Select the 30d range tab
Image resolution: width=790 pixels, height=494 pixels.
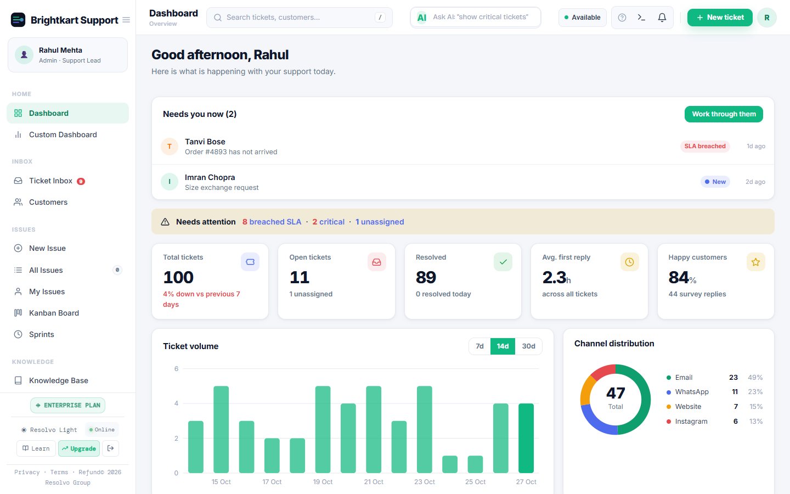[x=528, y=346]
